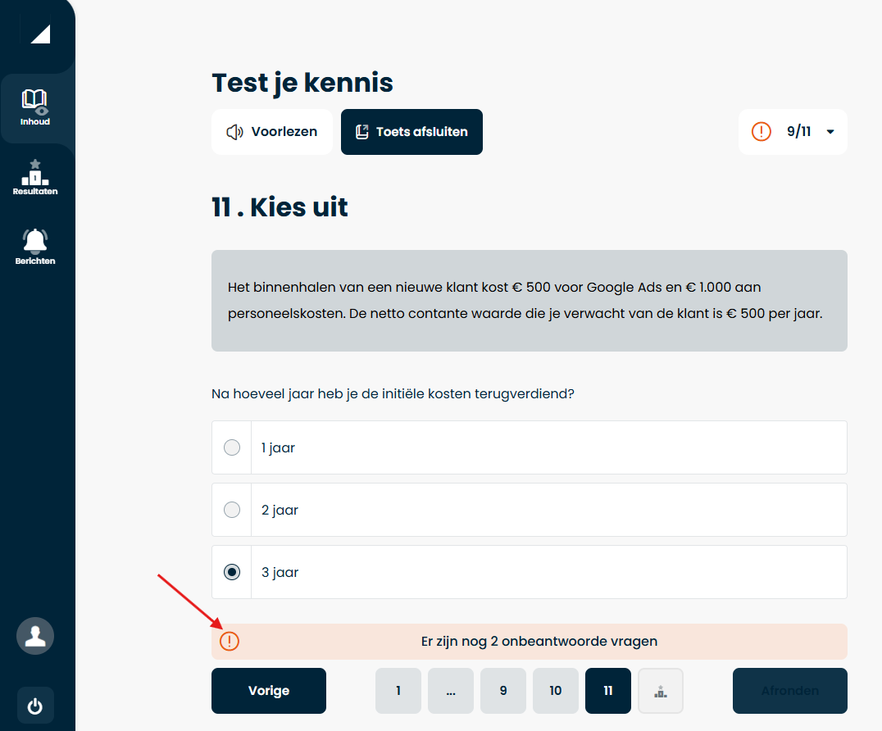Viewport: 882px width, 731px height.
Task: Go to question 9 page
Action: pos(502,691)
